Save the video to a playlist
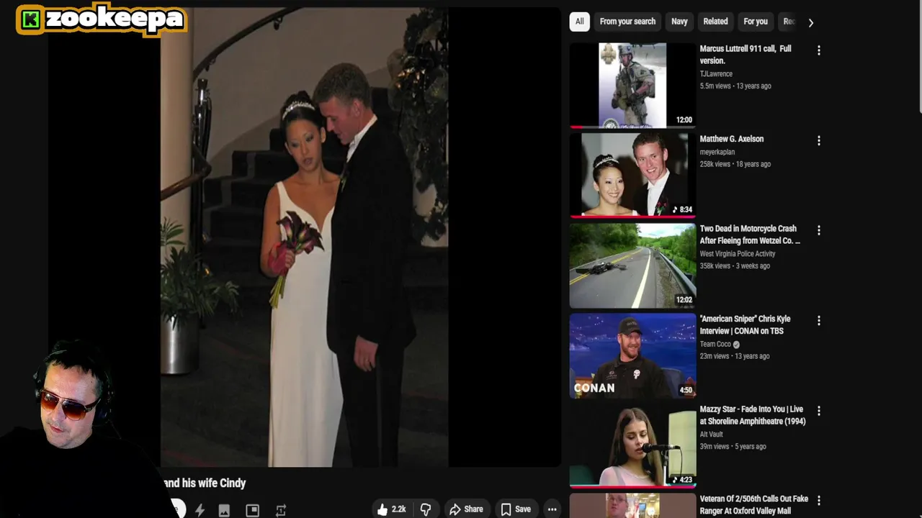This screenshot has height=518, width=922. [x=516, y=509]
